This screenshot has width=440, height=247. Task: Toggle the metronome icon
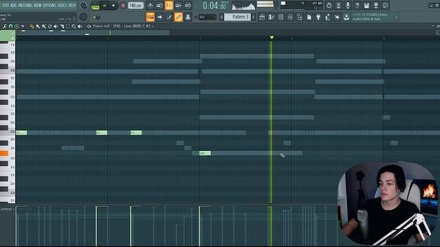[x=151, y=5]
